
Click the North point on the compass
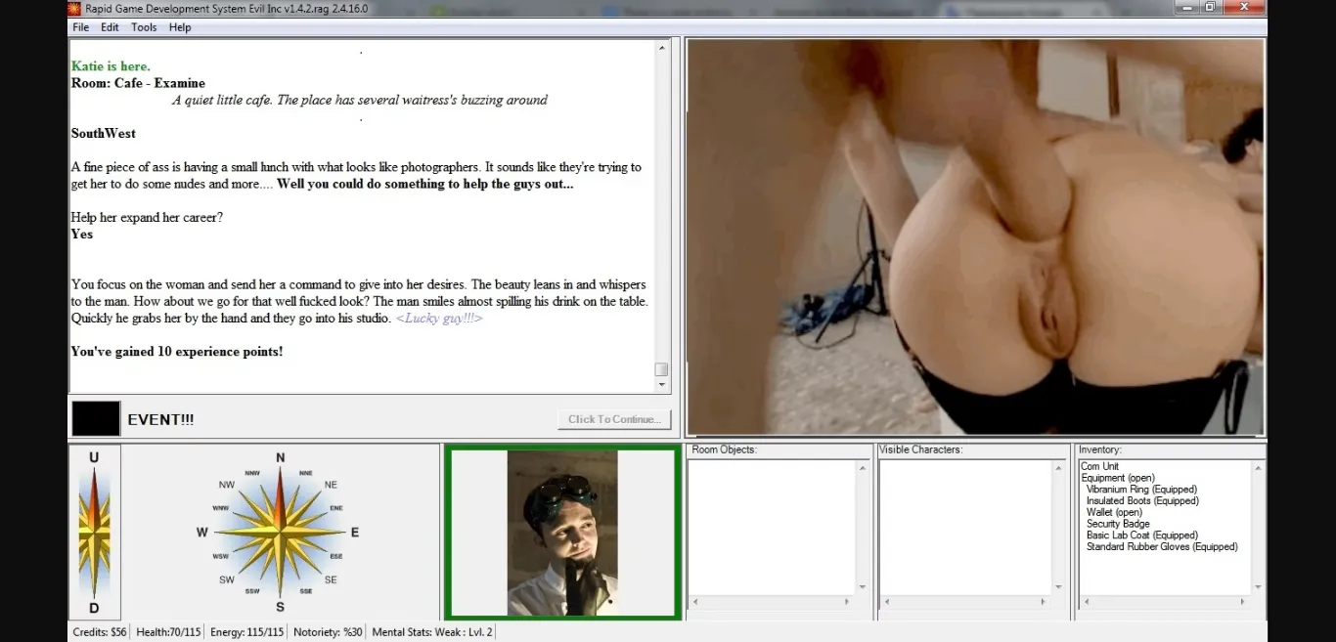pyautogui.click(x=281, y=458)
